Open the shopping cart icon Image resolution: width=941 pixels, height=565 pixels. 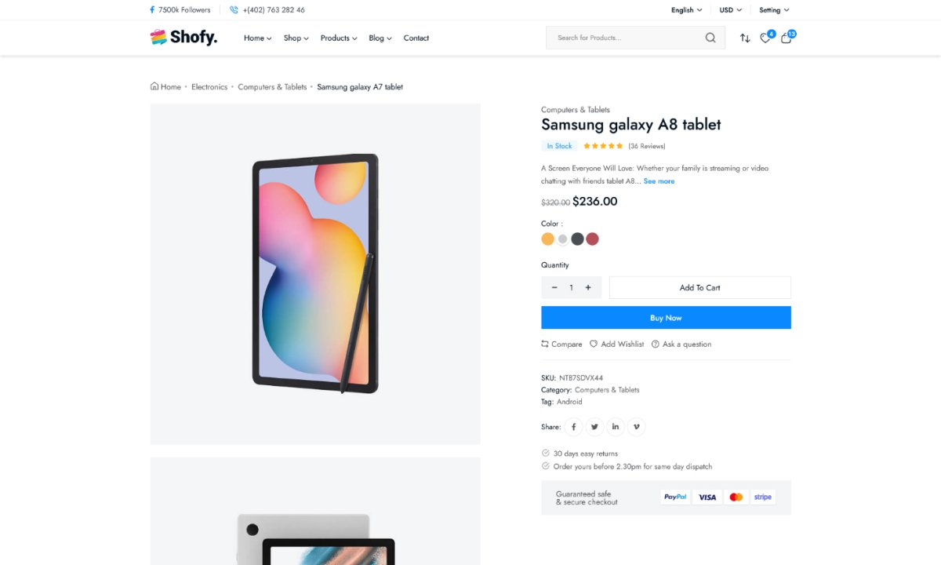point(786,38)
